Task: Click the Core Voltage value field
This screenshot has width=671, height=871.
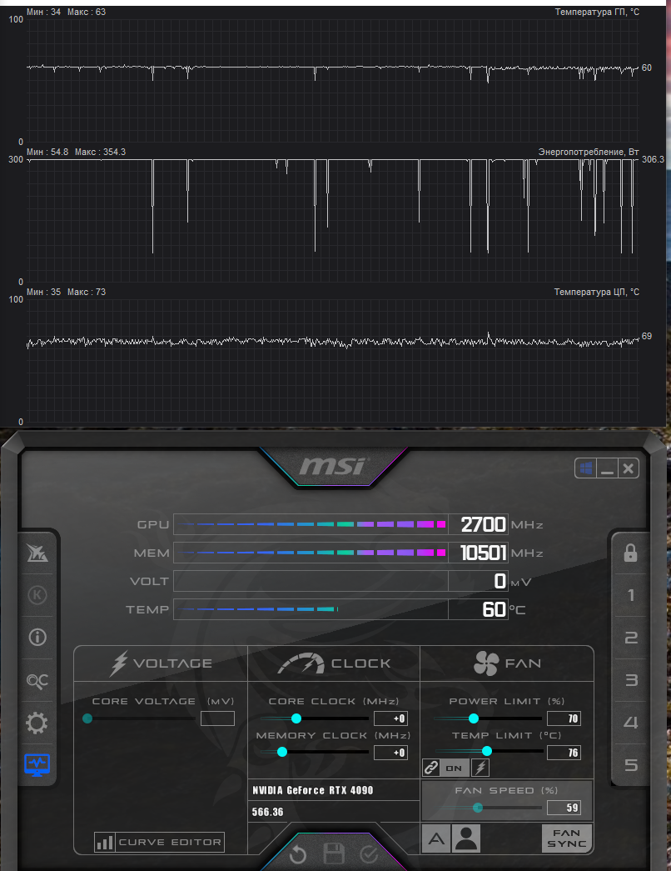Action: pos(217,718)
